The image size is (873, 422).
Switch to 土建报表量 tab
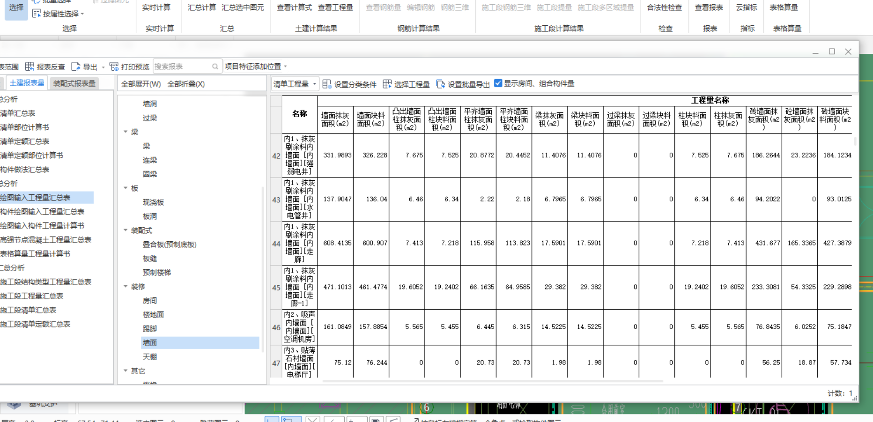click(27, 83)
